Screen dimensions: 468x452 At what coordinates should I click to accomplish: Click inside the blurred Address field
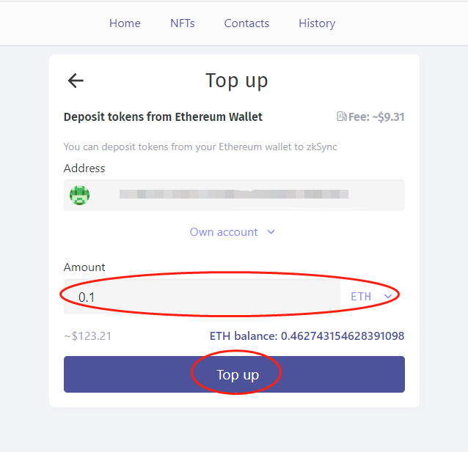click(233, 195)
